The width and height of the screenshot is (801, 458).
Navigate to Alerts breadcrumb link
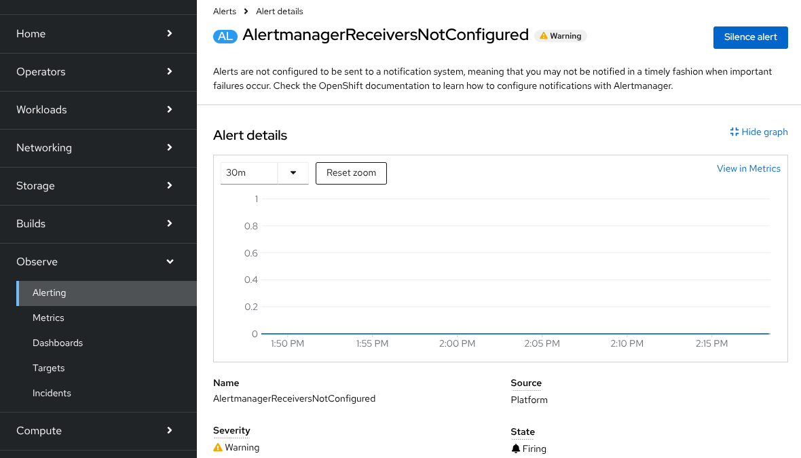225,12
